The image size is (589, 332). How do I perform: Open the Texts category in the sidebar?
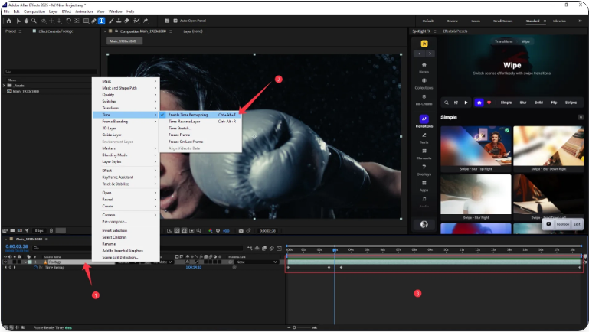[424, 138]
